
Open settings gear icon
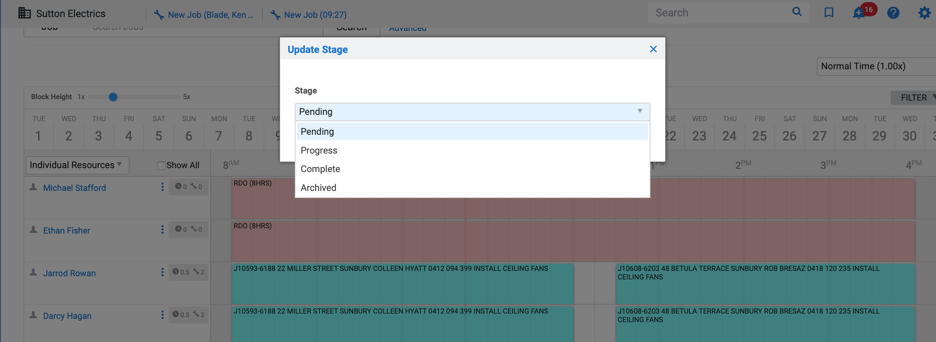coord(924,13)
